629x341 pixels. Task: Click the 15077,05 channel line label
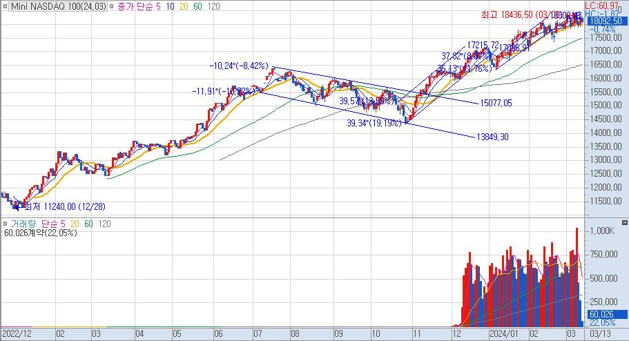496,103
